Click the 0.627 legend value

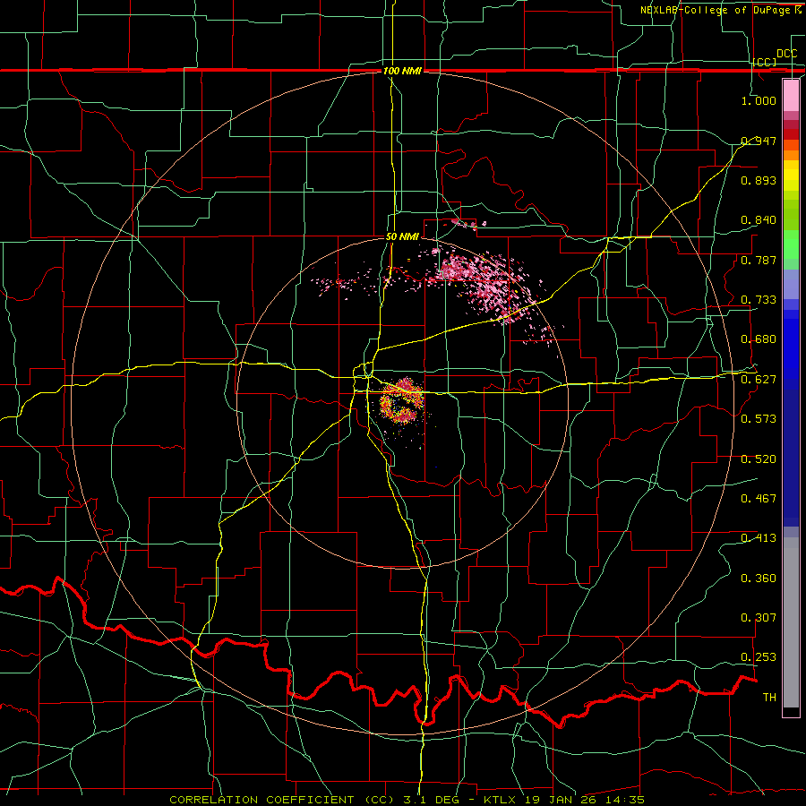[x=759, y=380]
